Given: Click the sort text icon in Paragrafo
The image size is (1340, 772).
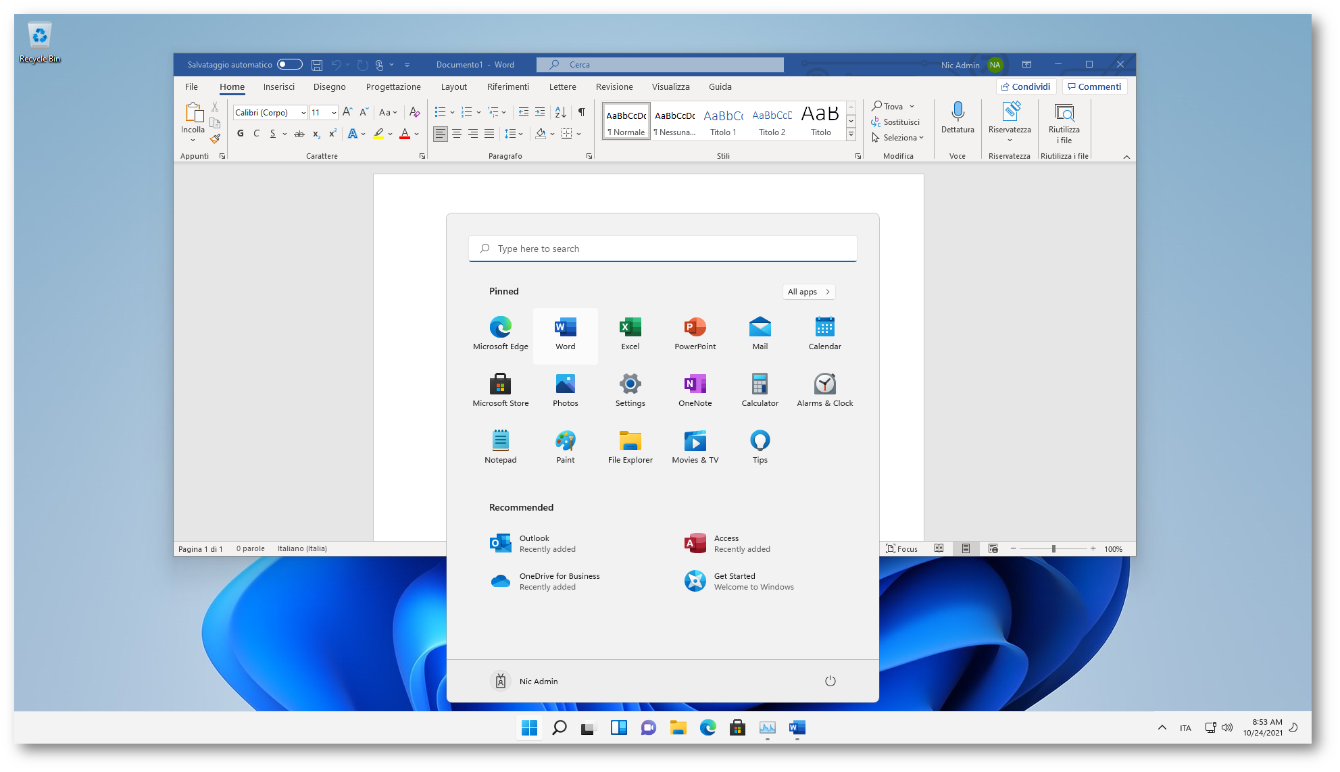Looking at the screenshot, I should [x=560, y=112].
